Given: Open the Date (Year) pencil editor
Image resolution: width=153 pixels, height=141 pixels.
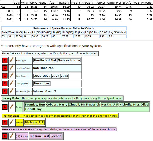Looking at the screenshot, I should (11, 76).
